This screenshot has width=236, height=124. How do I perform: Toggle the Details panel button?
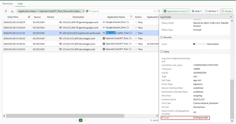(227, 11)
